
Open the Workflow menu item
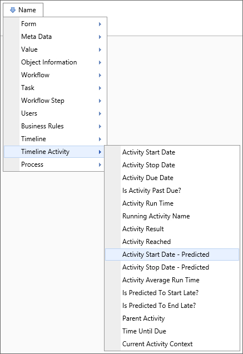pos(55,75)
